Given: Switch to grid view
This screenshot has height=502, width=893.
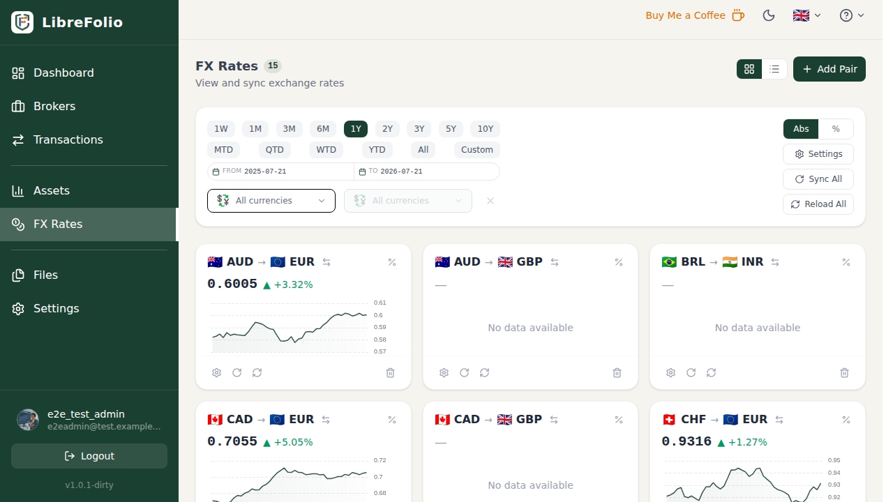Looking at the screenshot, I should [x=749, y=69].
